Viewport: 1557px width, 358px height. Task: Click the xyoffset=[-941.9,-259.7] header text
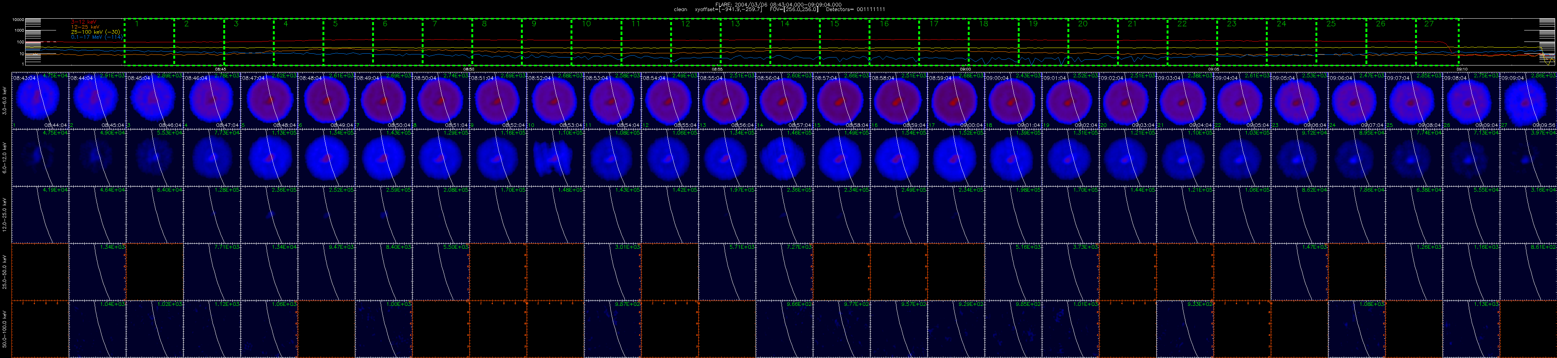point(729,10)
